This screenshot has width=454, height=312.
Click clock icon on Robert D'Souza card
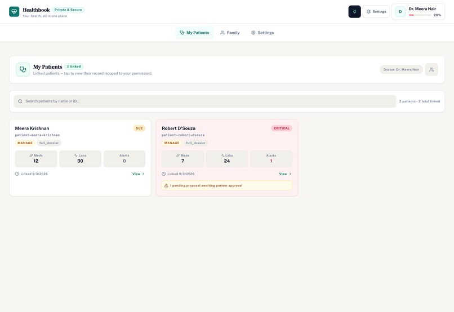click(164, 174)
